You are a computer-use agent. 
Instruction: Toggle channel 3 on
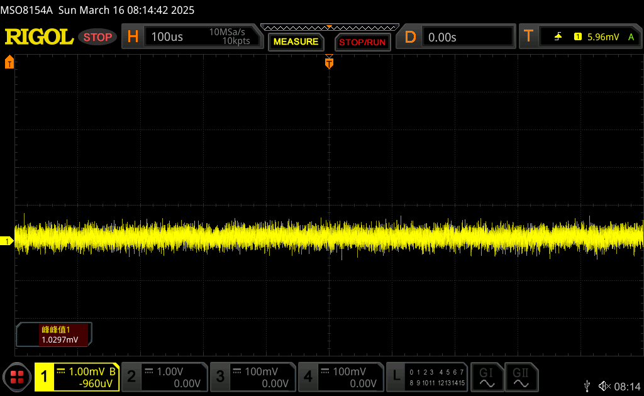click(220, 377)
